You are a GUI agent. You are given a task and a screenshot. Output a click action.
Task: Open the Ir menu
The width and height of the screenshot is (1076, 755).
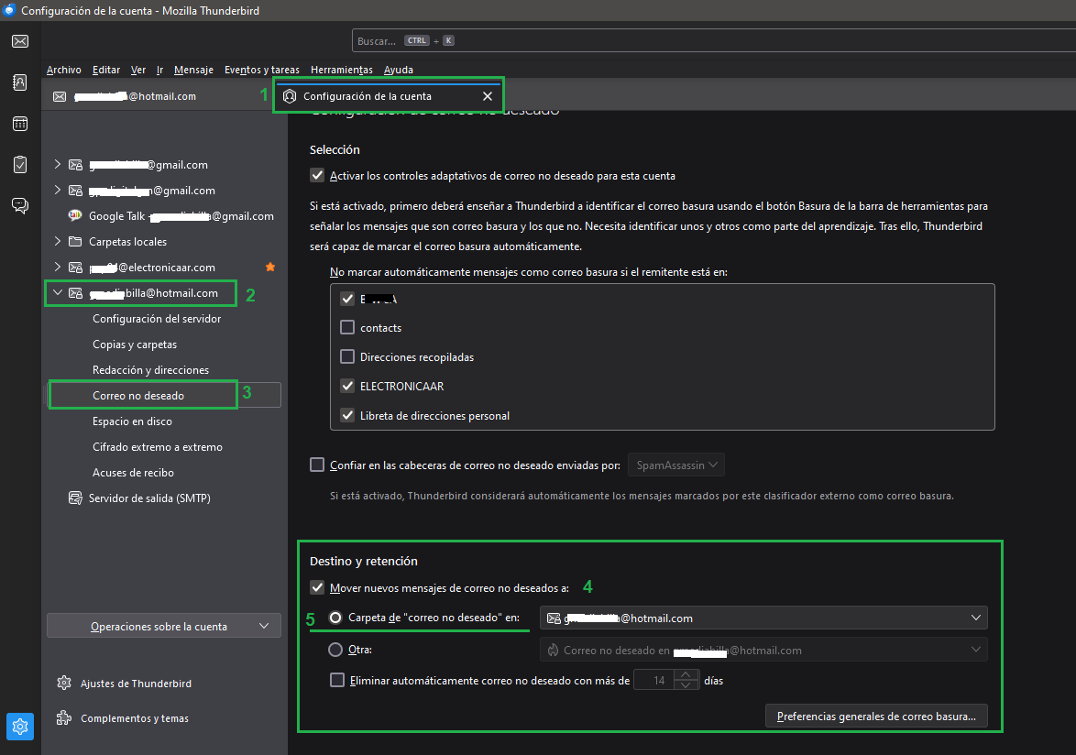click(x=159, y=70)
